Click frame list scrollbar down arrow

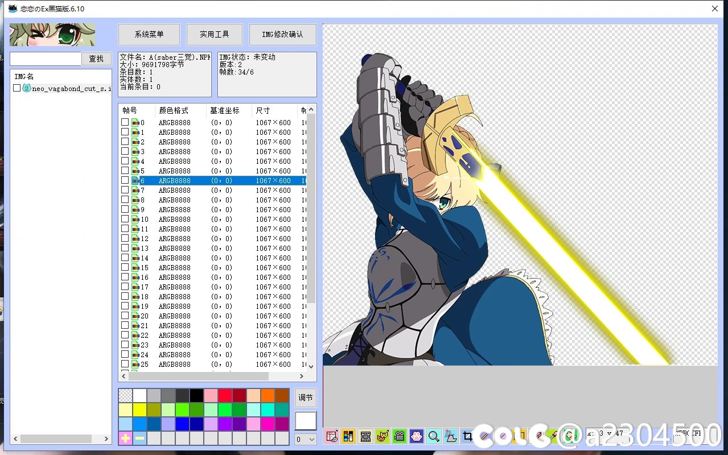coord(311,366)
